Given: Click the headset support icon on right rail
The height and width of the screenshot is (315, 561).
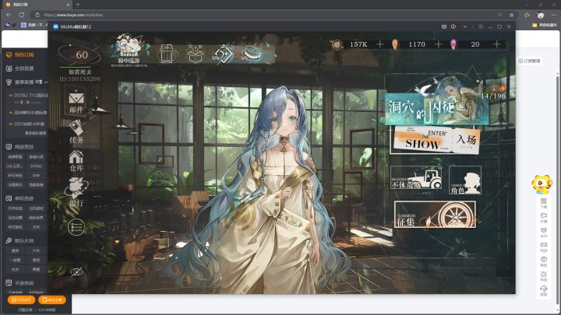Looking at the screenshot, I should tap(544, 290).
